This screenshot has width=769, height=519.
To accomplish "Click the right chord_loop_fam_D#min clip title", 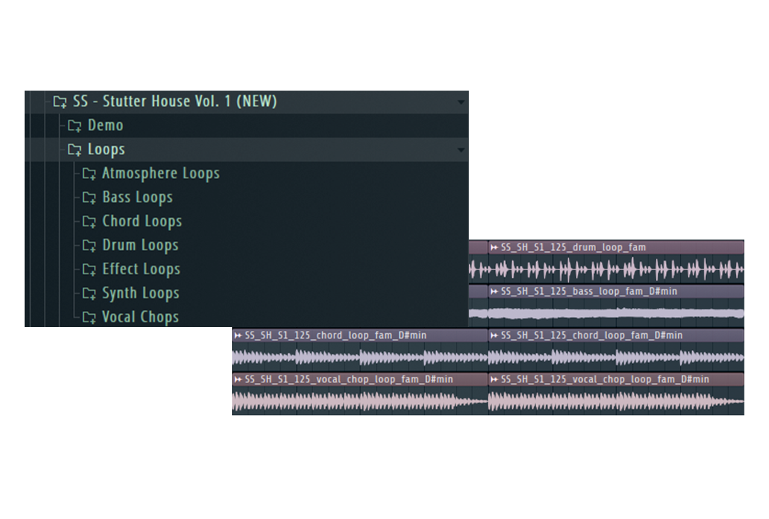I will click(591, 336).
